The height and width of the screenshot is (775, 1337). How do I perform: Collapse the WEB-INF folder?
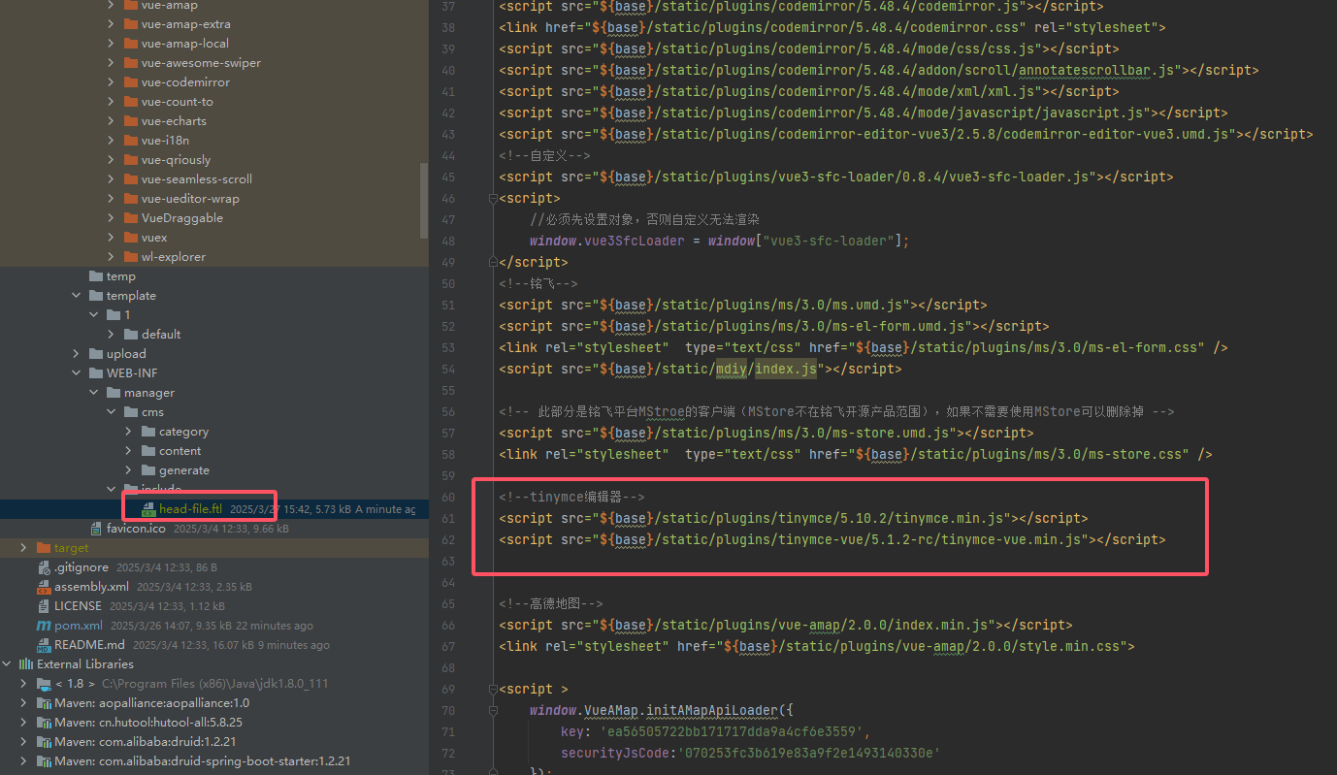coord(77,373)
